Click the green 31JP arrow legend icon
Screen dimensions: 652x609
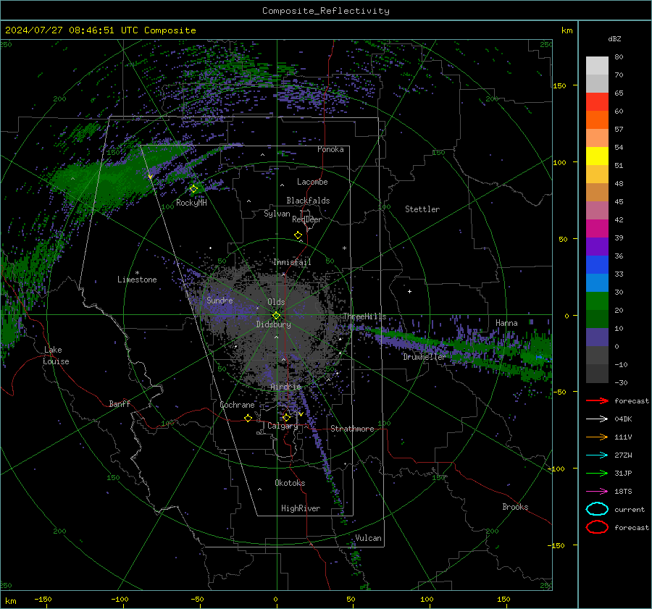(597, 473)
